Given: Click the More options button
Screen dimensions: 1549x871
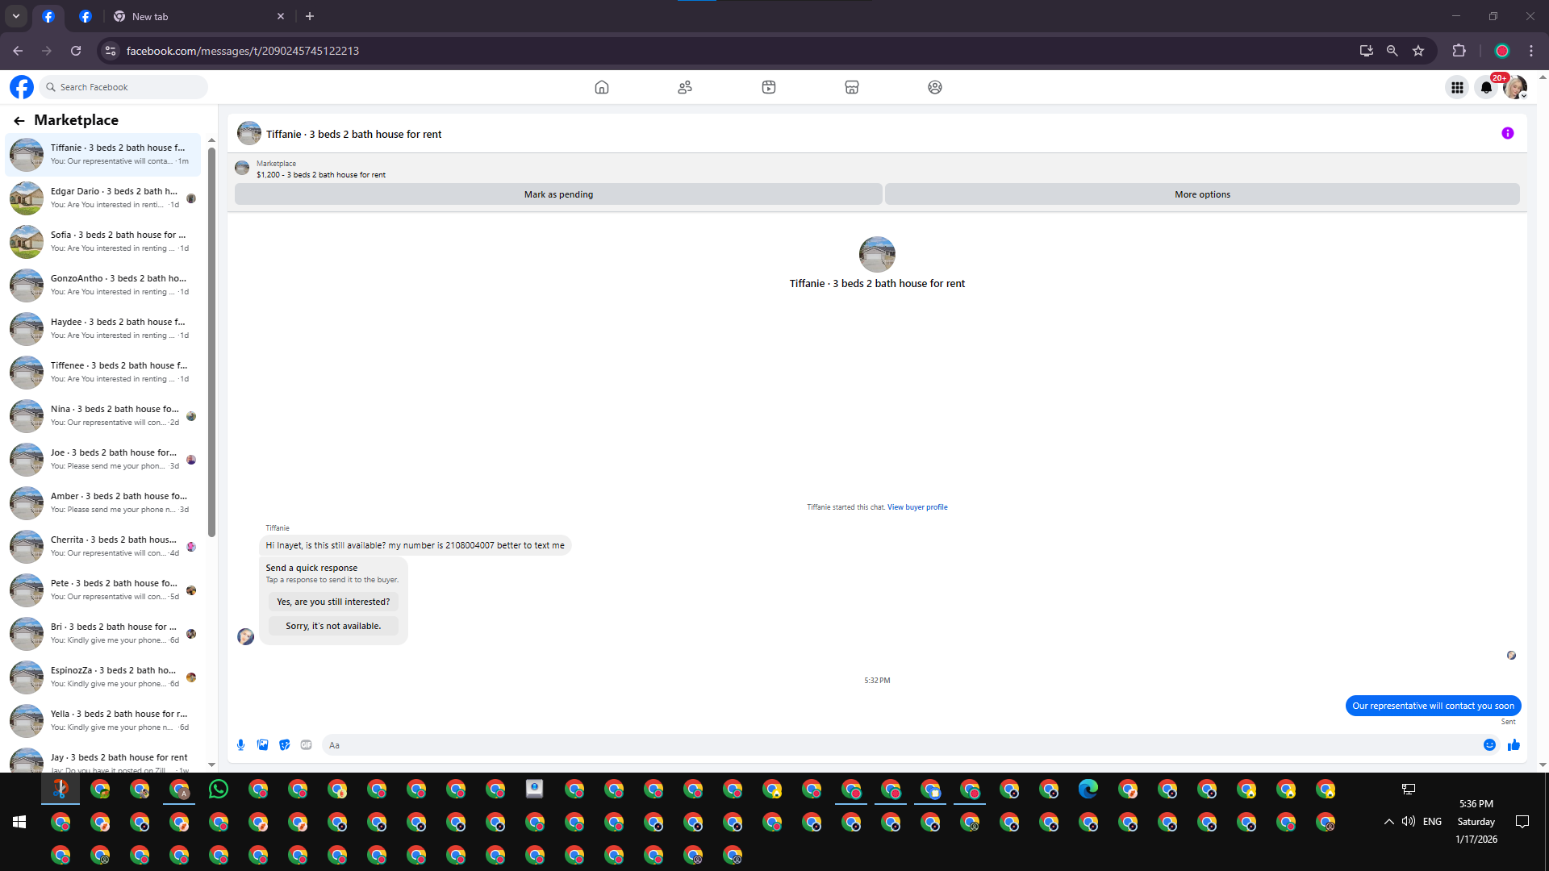Looking at the screenshot, I should (x=1202, y=194).
